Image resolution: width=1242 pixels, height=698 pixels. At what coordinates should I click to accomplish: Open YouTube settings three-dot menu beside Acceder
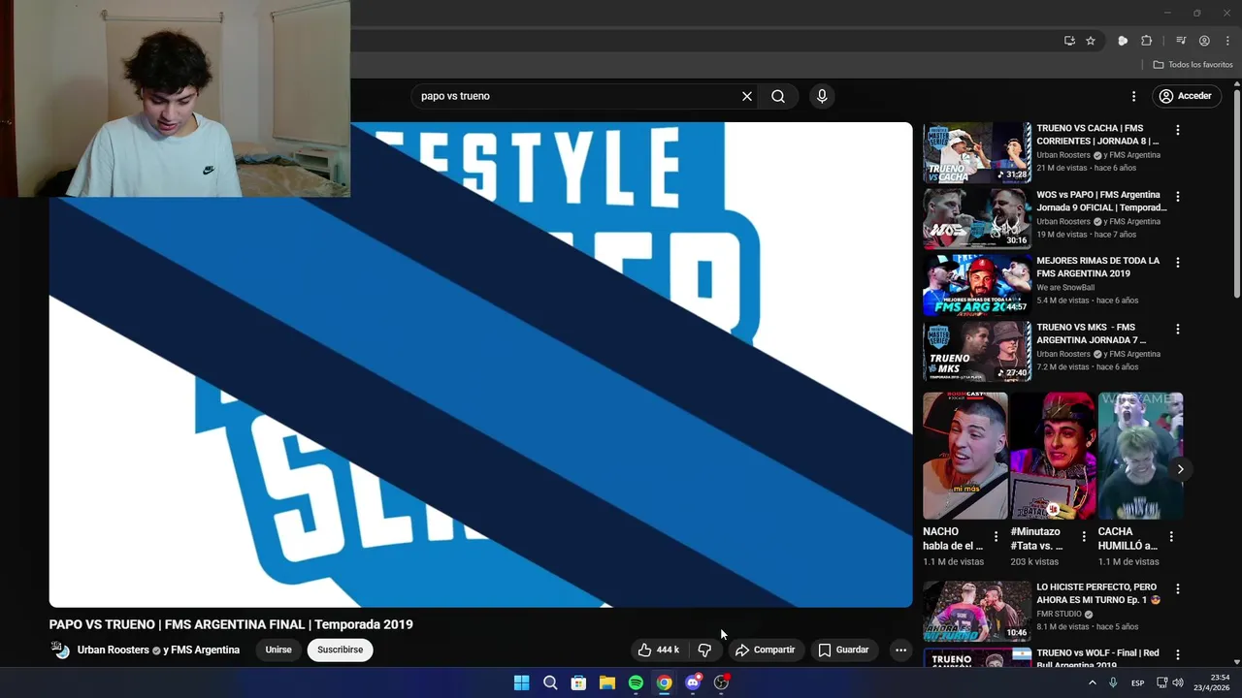tap(1133, 96)
